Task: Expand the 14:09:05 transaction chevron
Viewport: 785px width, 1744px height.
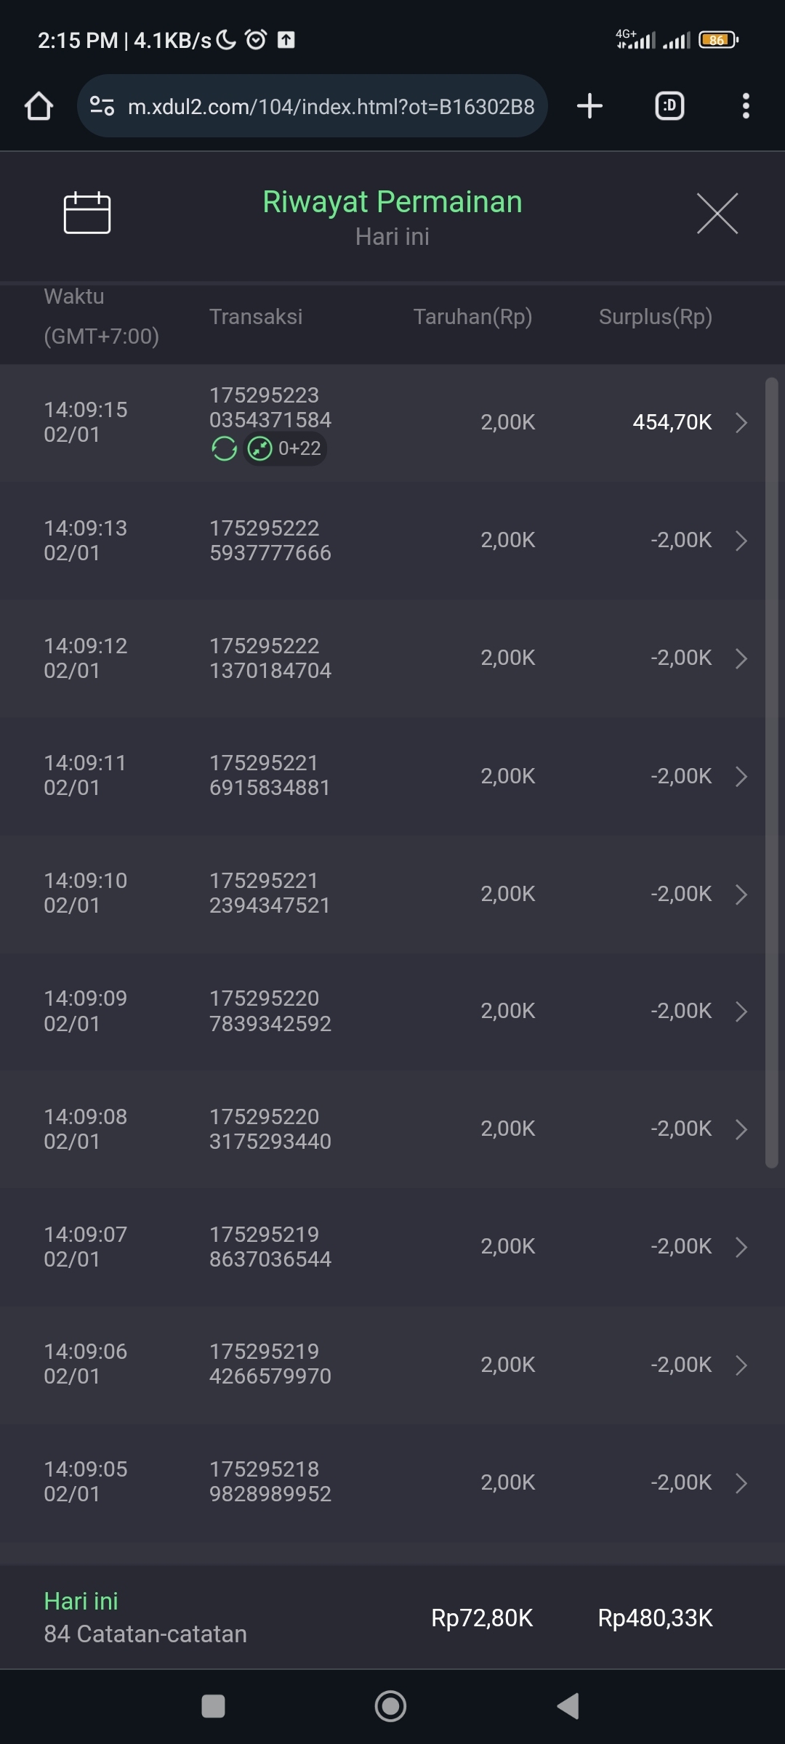Action: 741,1483
